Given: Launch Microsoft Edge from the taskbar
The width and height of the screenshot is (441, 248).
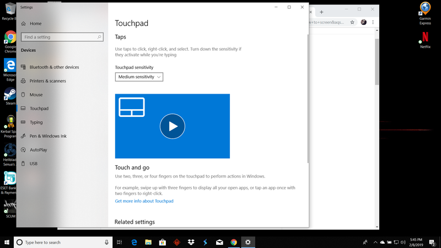Looking at the screenshot, I should (134, 242).
